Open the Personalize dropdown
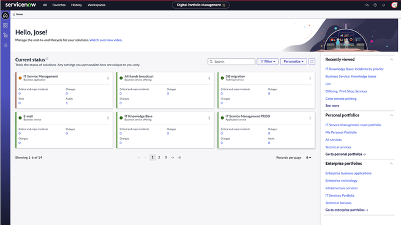The height and width of the screenshot is (225, 401). (293, 62)
